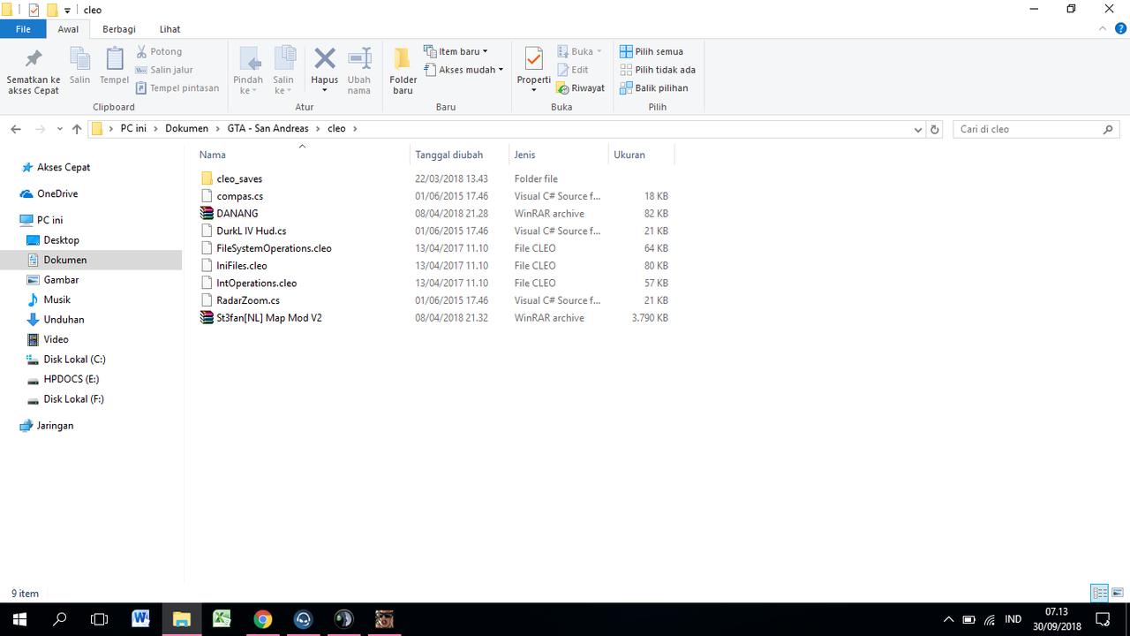Screen dimensions: 1130x636
Task: Click the Edit command in ribbon
Action: click(x=572, y=70)
